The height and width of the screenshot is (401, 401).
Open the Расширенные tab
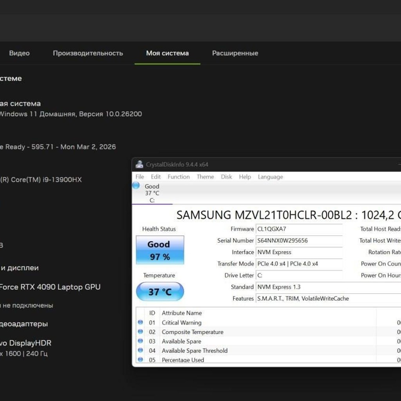click(x=235, y=53)
